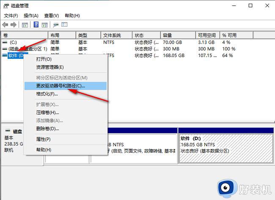275x200 pixels.
Task: Choose 打开(O) from context menu
Action: click(x=66, y=59)
